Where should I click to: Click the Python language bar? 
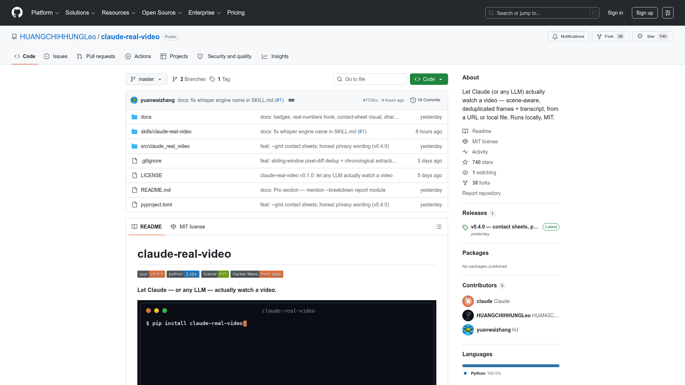511,366
